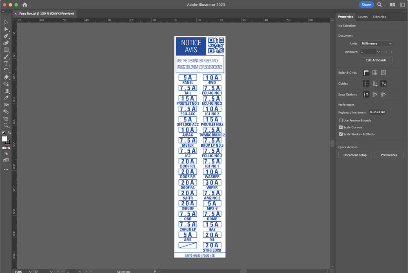Select the Shape Builder tool
Screen dimensions: 408x273
(x=6, y=84)
